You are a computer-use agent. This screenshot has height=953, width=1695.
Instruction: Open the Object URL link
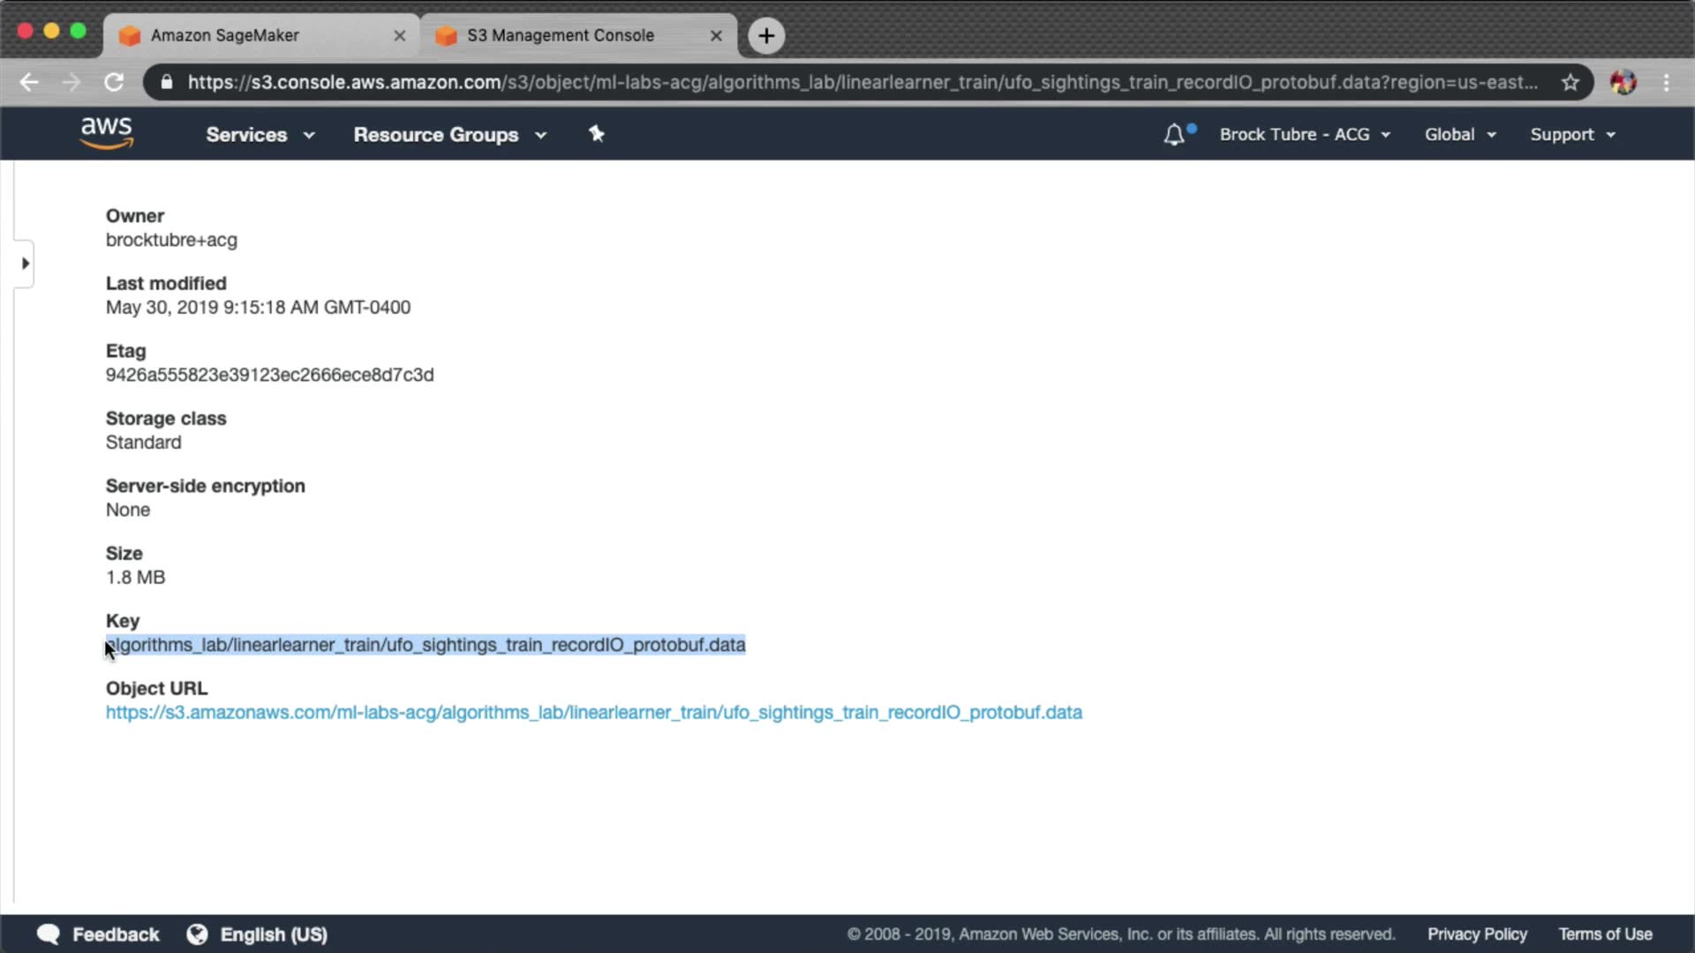[x=593, y=713]
